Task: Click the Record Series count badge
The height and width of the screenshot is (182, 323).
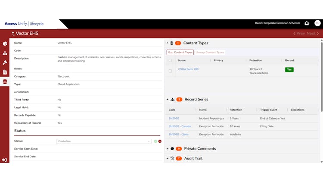Action: (x=179, y=100)
